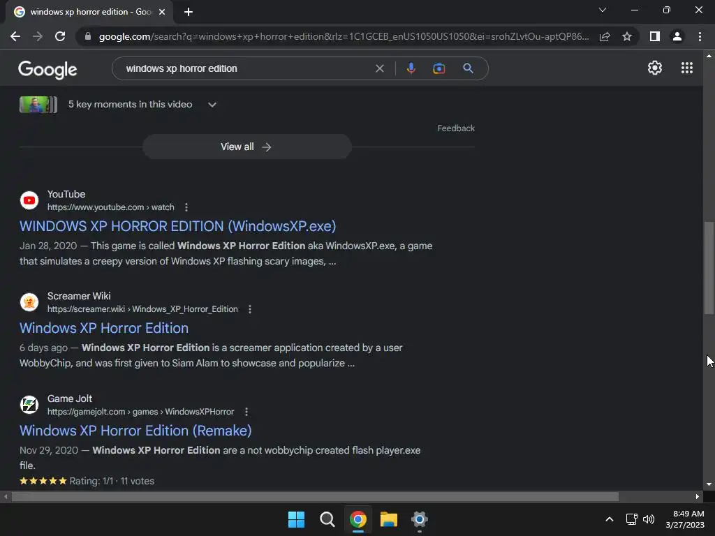Click the Screamer Wiki favicon
Screen dimensions: 715x536
pos(29,302)
